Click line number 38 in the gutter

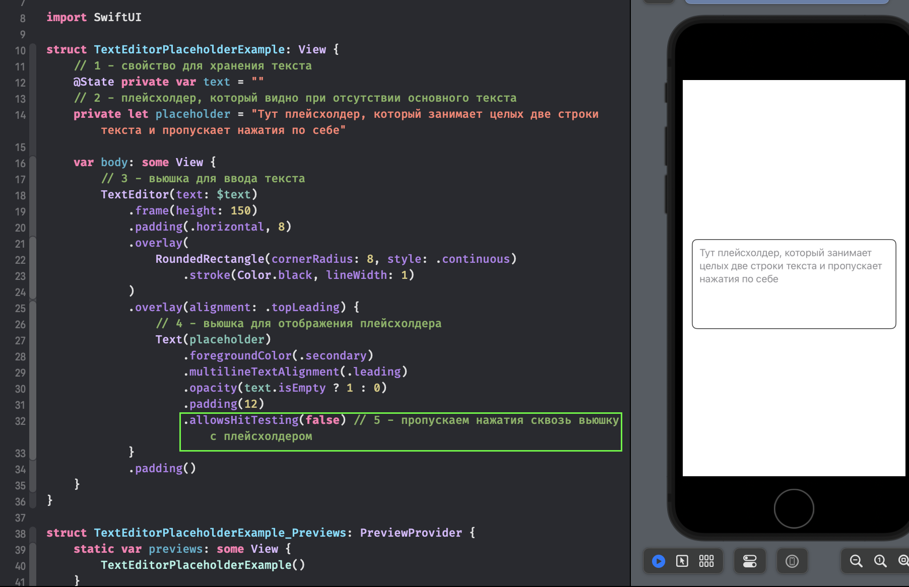point(20,534)
